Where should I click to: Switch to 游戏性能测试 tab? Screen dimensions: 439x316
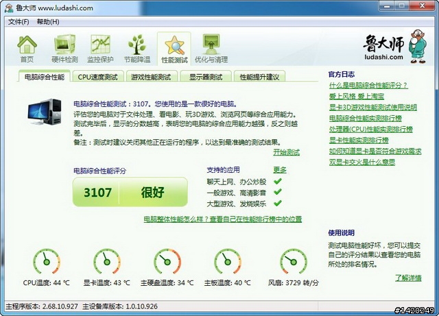pos(151,77)
